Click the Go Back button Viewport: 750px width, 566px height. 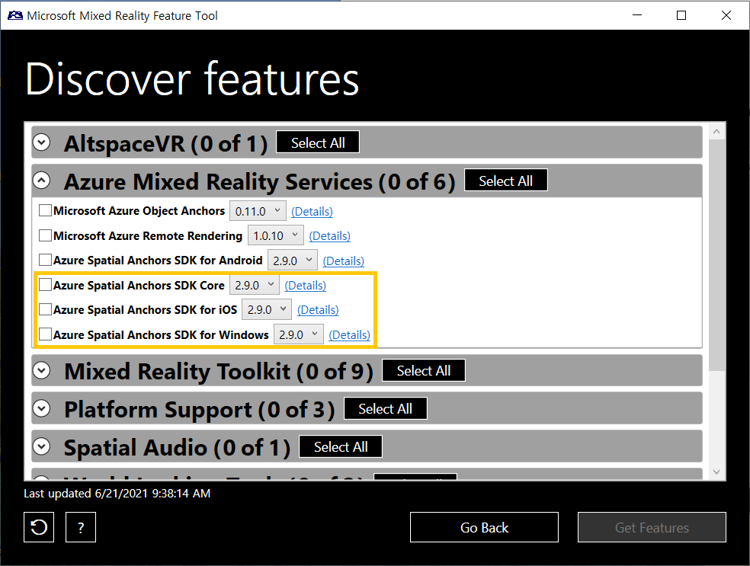[484, 527]
